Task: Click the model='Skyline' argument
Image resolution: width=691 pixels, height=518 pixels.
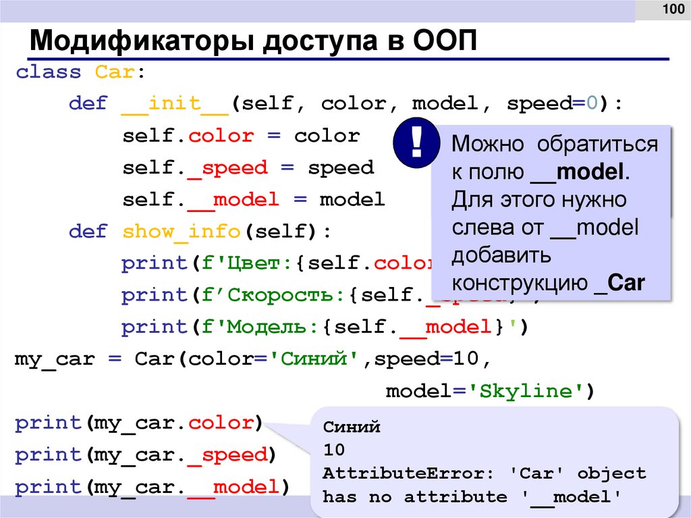Action: pyautogui.click(x=485, y=391)
